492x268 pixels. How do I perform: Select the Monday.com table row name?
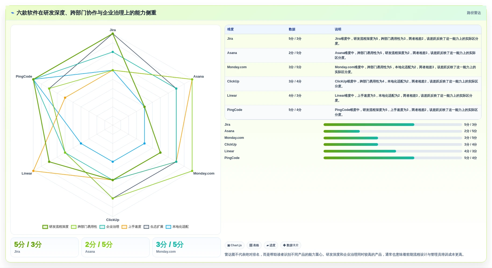[x=237, y=67]
